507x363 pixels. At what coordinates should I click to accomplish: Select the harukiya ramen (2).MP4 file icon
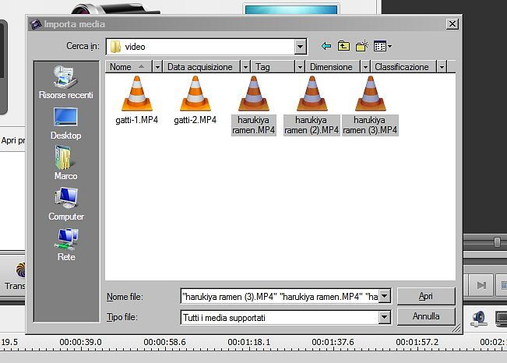312,93
